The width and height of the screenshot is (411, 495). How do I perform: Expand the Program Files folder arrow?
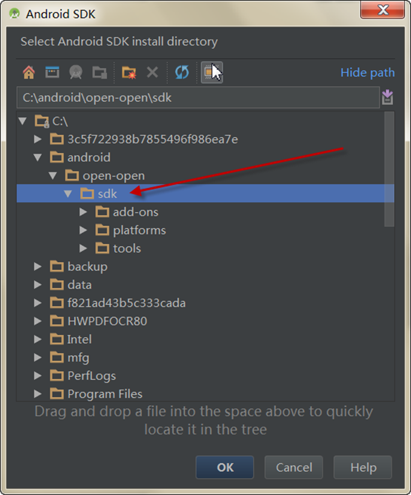pyautogui.click(x=38, y=394)
